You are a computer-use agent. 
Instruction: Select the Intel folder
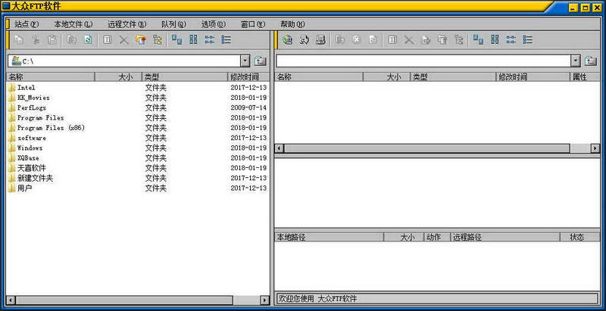pos(22,88)
